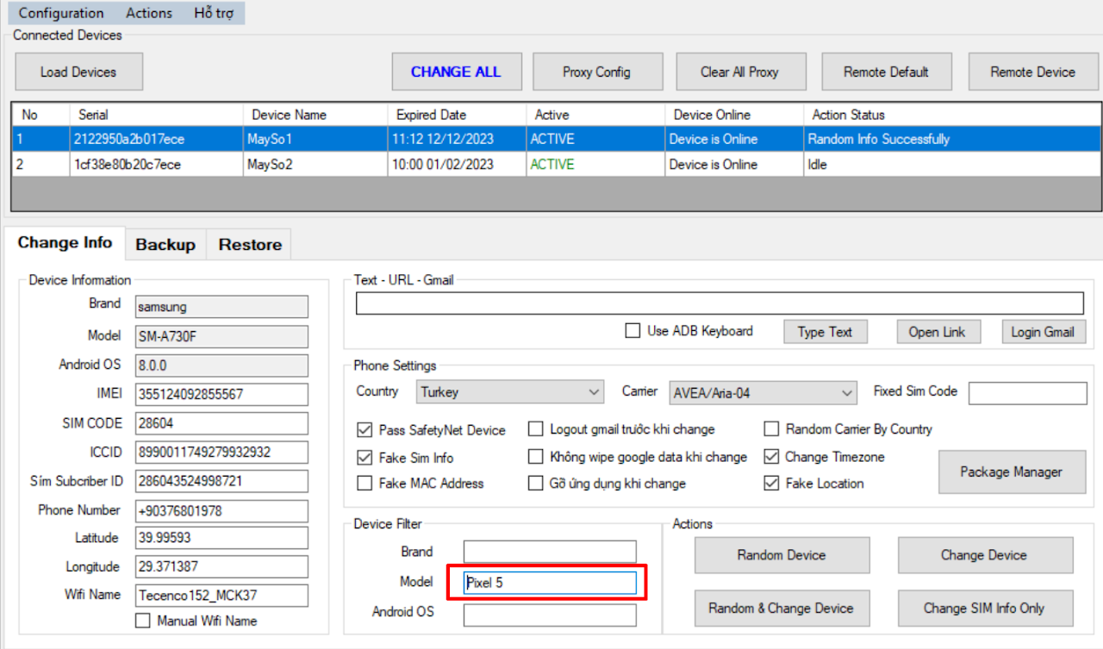Open the Carrier dropdown AVEA/Aria-04
The image size is (1103, 649).
coord(763,393)
